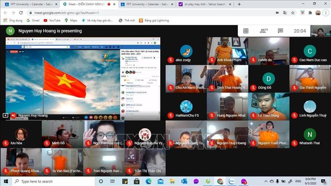Open Outlook from taskbar
The width and height of the screenshot is (331, 186).
pos(184,182)
